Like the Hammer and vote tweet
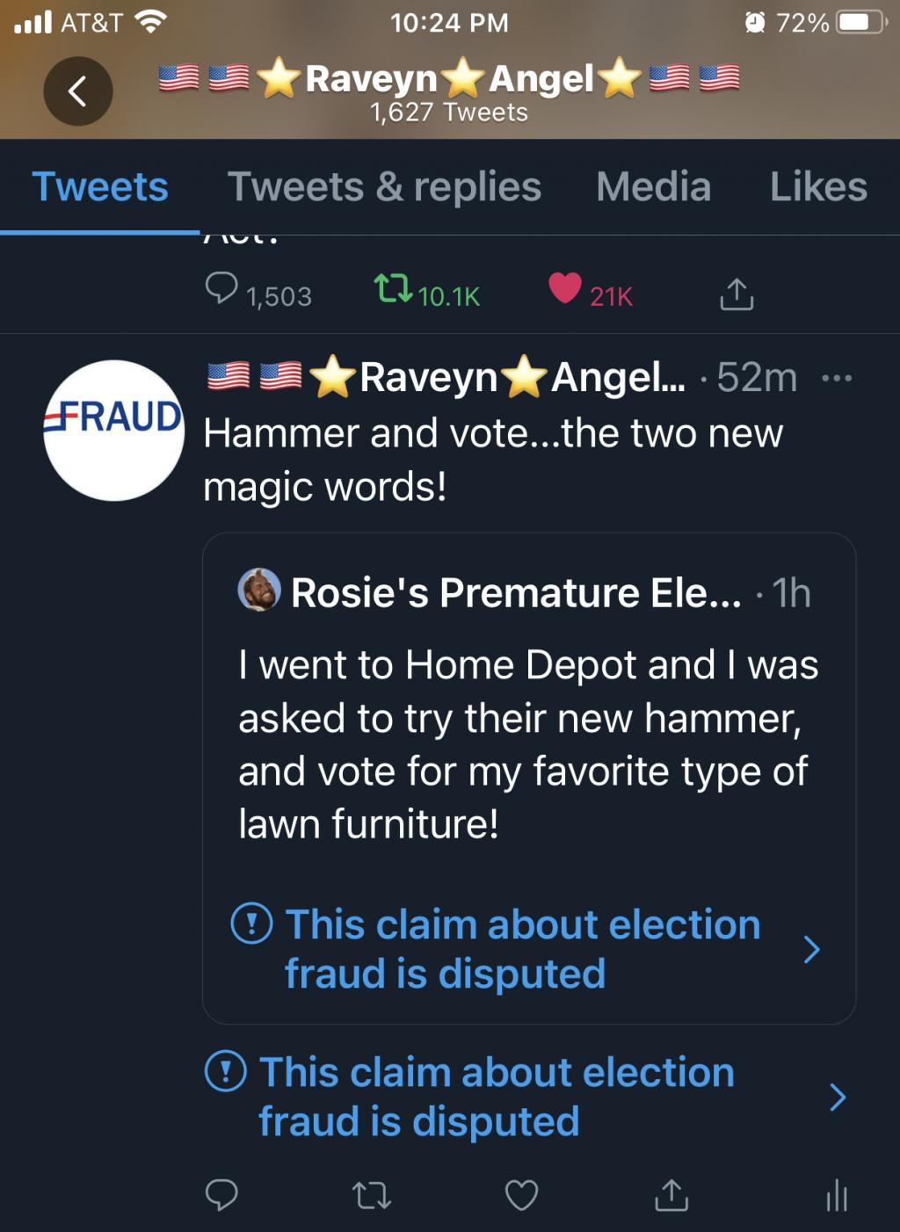The height and width of the screenshot is (1232, 900). pyautogui.click(x=521, y=1194)
